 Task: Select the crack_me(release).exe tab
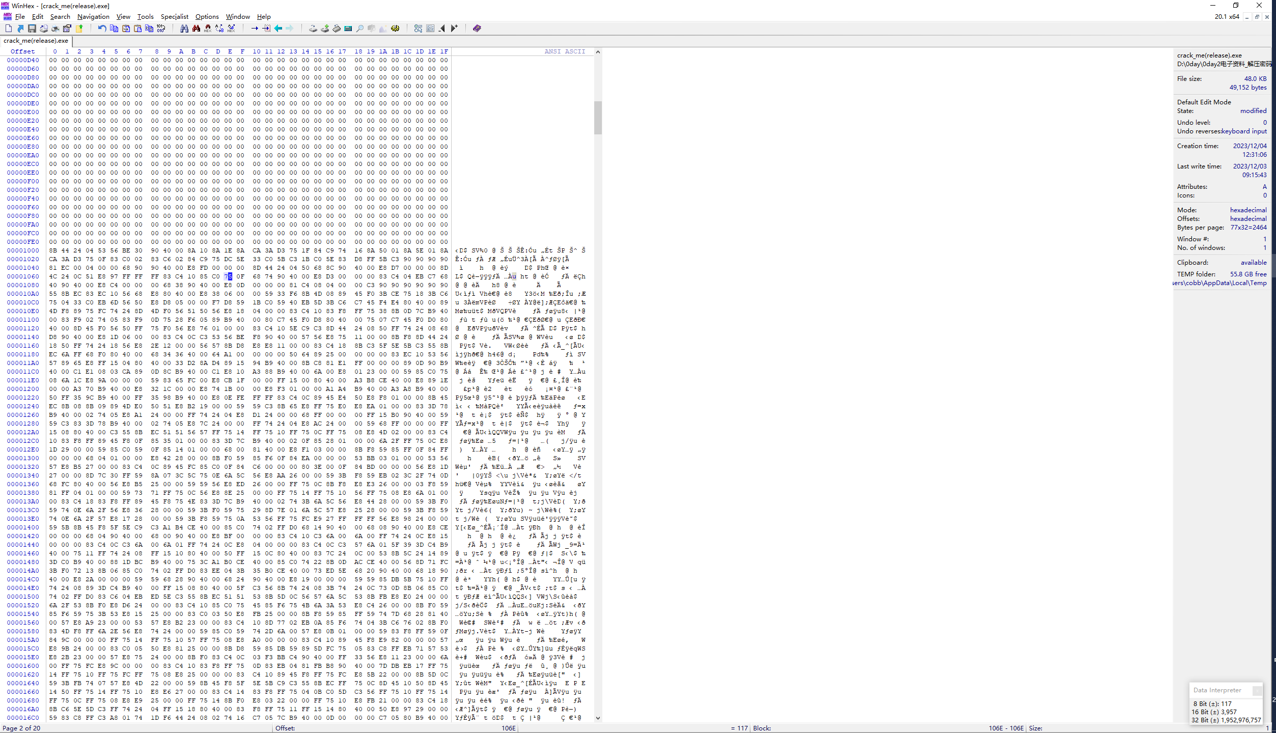coord(35,41)
